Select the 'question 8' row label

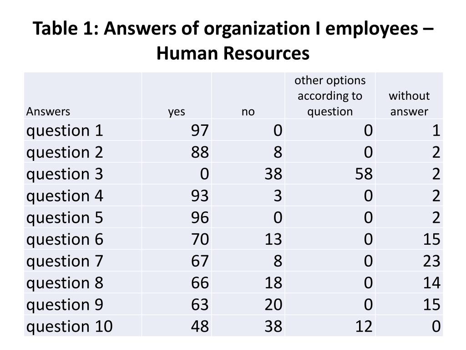(x=65, y=283)
